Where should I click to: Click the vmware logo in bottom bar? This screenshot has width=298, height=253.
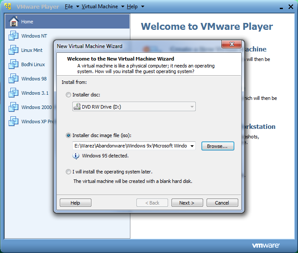tap(266, 245)
